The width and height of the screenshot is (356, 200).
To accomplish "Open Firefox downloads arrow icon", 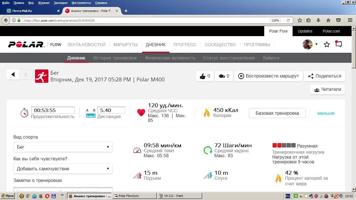I will tap(318, 20).
